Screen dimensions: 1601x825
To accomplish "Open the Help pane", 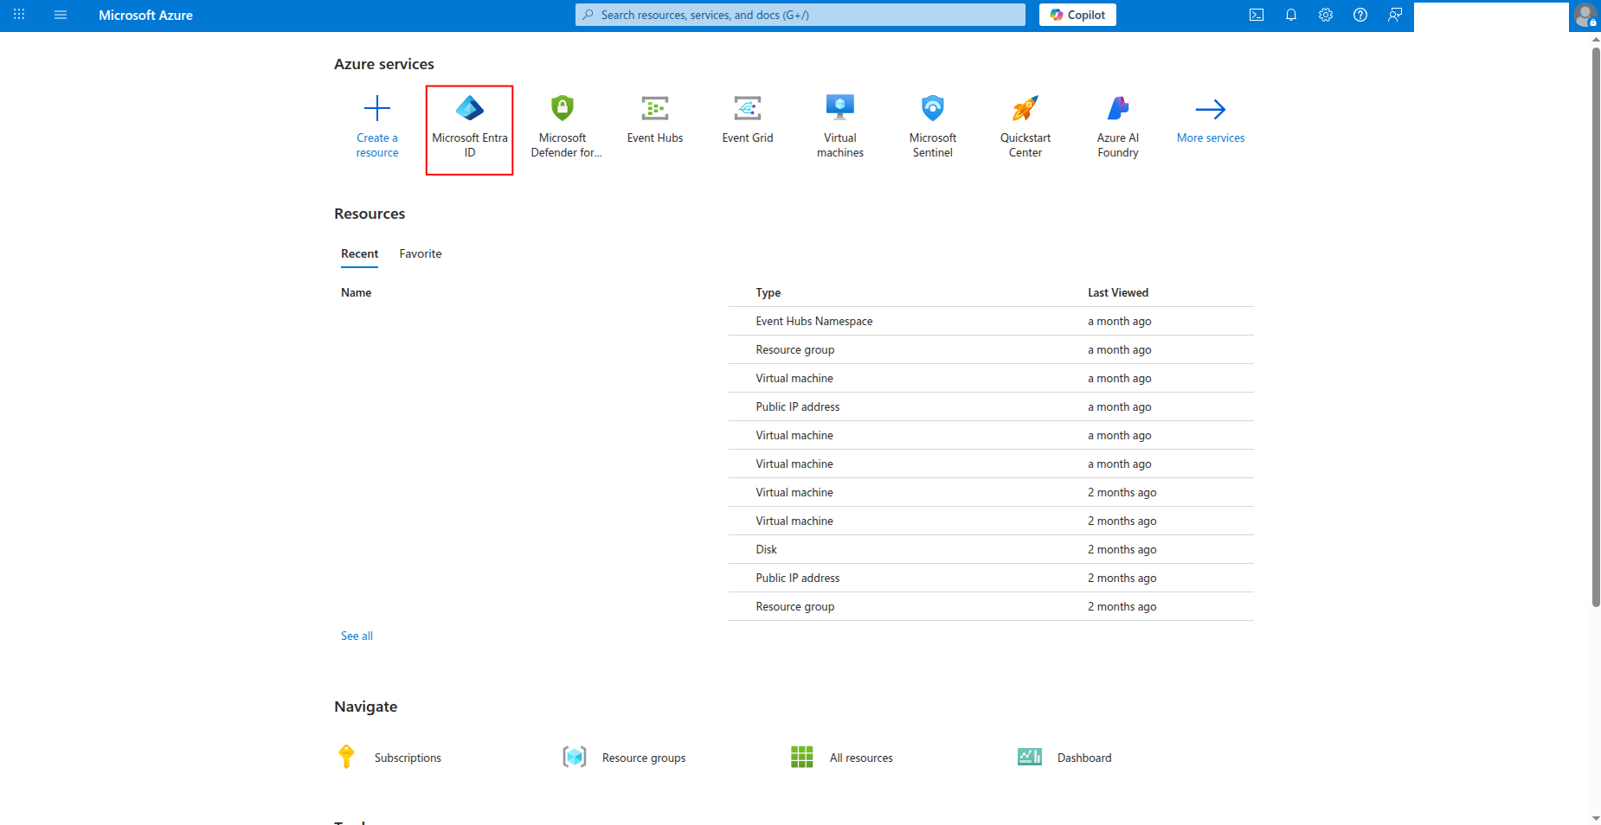I will pos(1360,15).
